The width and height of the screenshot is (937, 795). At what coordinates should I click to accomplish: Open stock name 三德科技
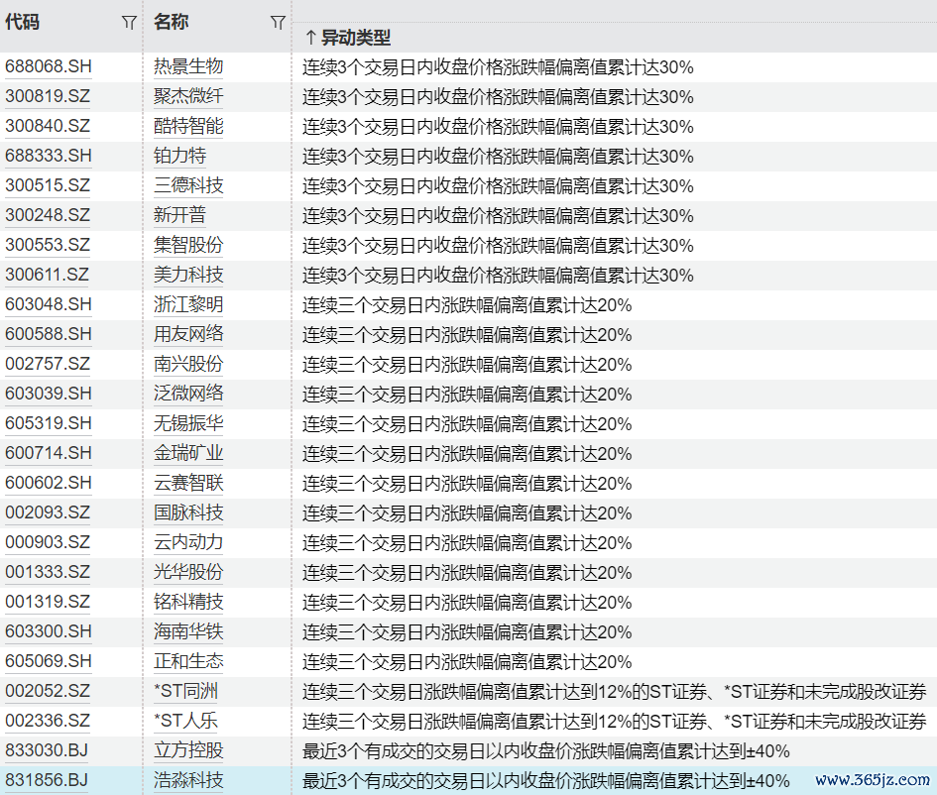pyautogui.click(x=188, y=185)
